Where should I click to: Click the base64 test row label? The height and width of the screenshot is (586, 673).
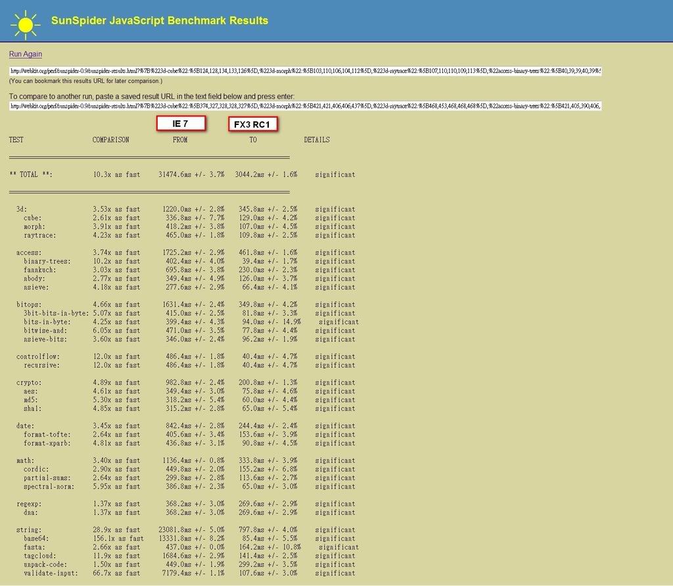pos(35,539)
